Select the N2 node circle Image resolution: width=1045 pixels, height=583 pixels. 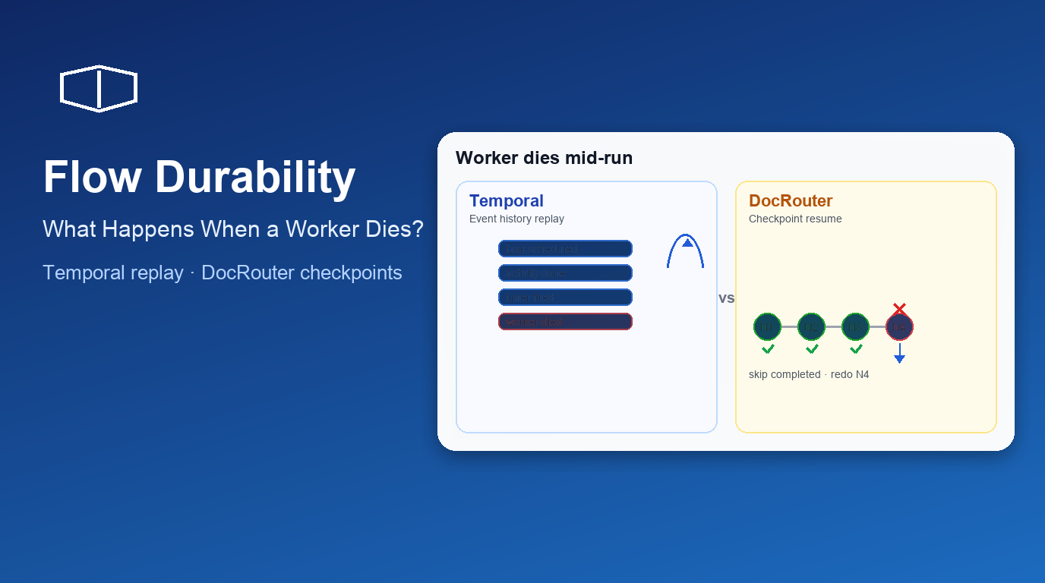pyautogui.click(x=811, y=326)
